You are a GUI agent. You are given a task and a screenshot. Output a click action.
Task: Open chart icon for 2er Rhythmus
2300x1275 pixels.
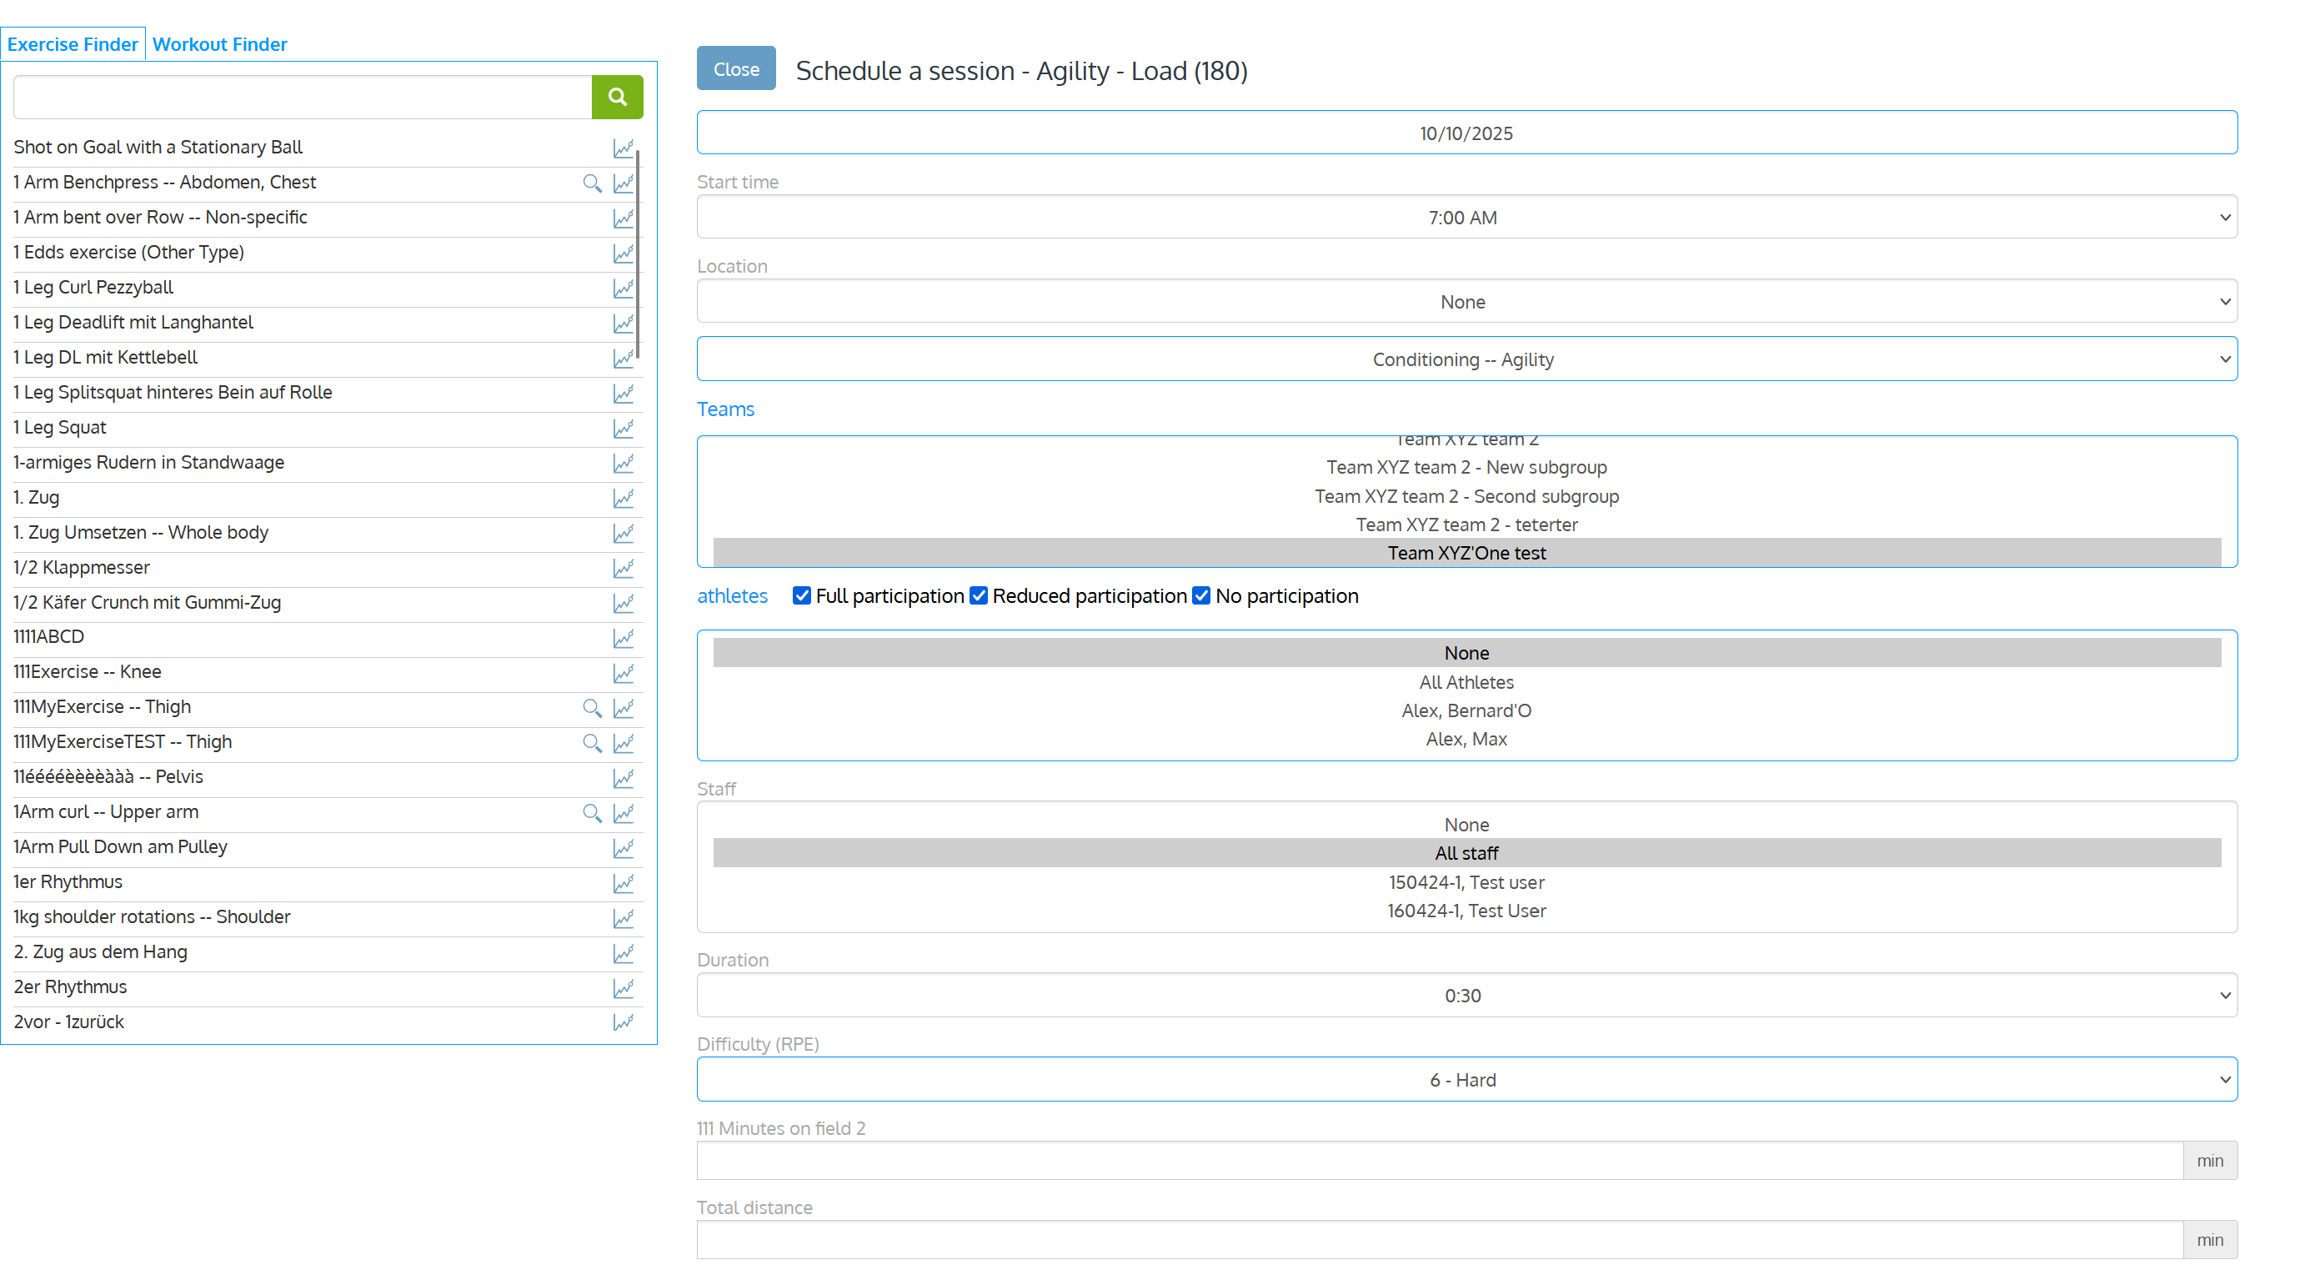pos(624,987)
